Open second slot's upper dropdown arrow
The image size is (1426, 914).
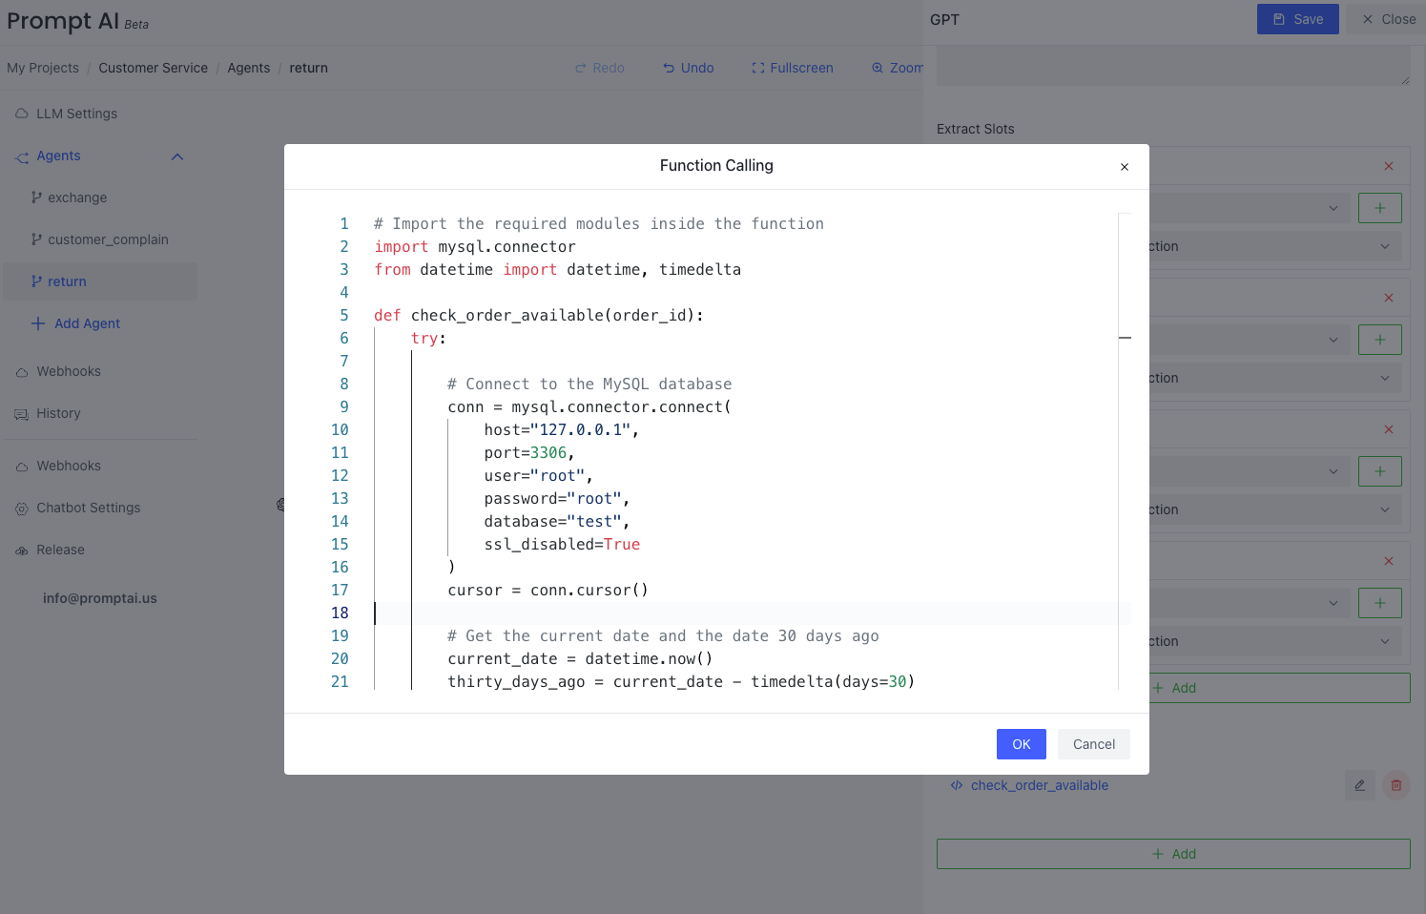coord(1333,340)
